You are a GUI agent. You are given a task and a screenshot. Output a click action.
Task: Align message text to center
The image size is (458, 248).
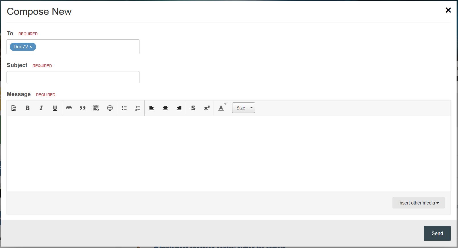point(165,108)
